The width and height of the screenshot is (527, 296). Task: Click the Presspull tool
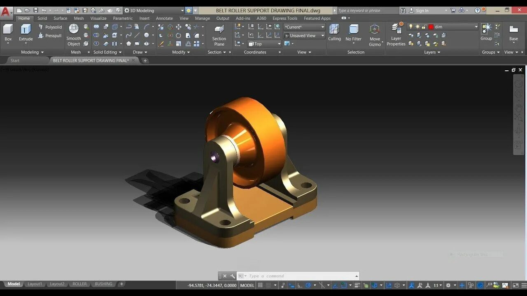[50, 36]
